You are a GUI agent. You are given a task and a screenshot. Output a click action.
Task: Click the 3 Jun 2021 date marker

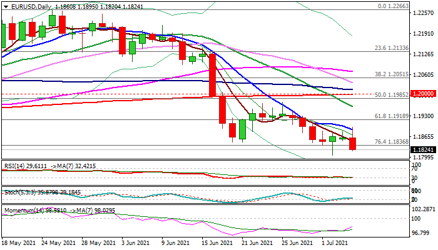135,242
